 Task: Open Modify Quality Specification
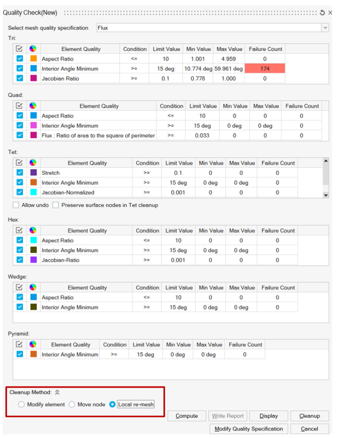(249, 429)
